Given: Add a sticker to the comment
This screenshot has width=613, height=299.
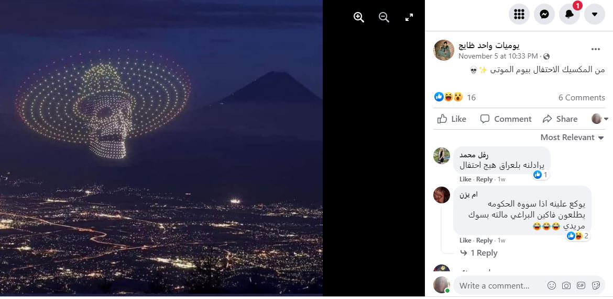Looking at the screenshot, I should pos(596,285).
